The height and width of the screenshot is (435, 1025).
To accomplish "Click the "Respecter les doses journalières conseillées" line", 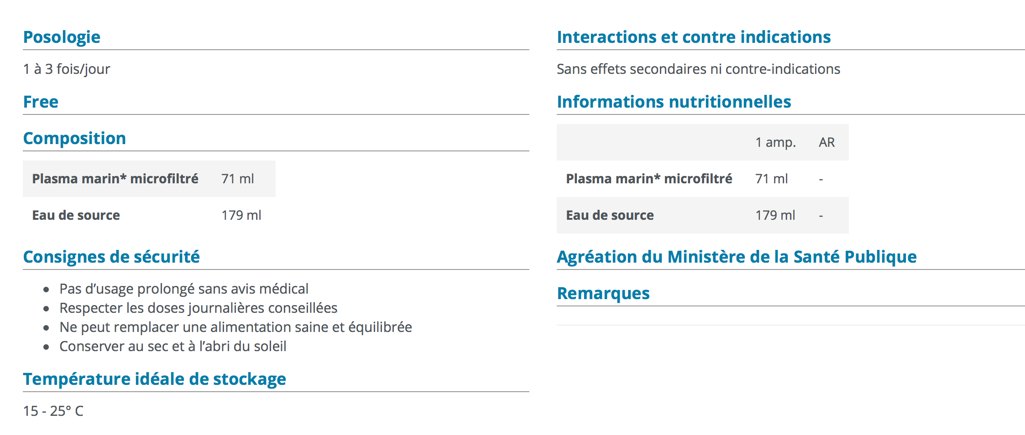I will [198, 308].
